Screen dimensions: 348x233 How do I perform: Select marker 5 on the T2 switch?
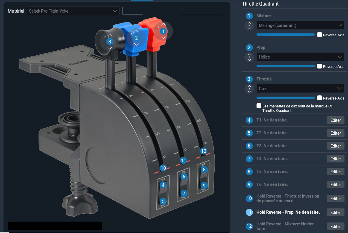(x=163, y=201)
